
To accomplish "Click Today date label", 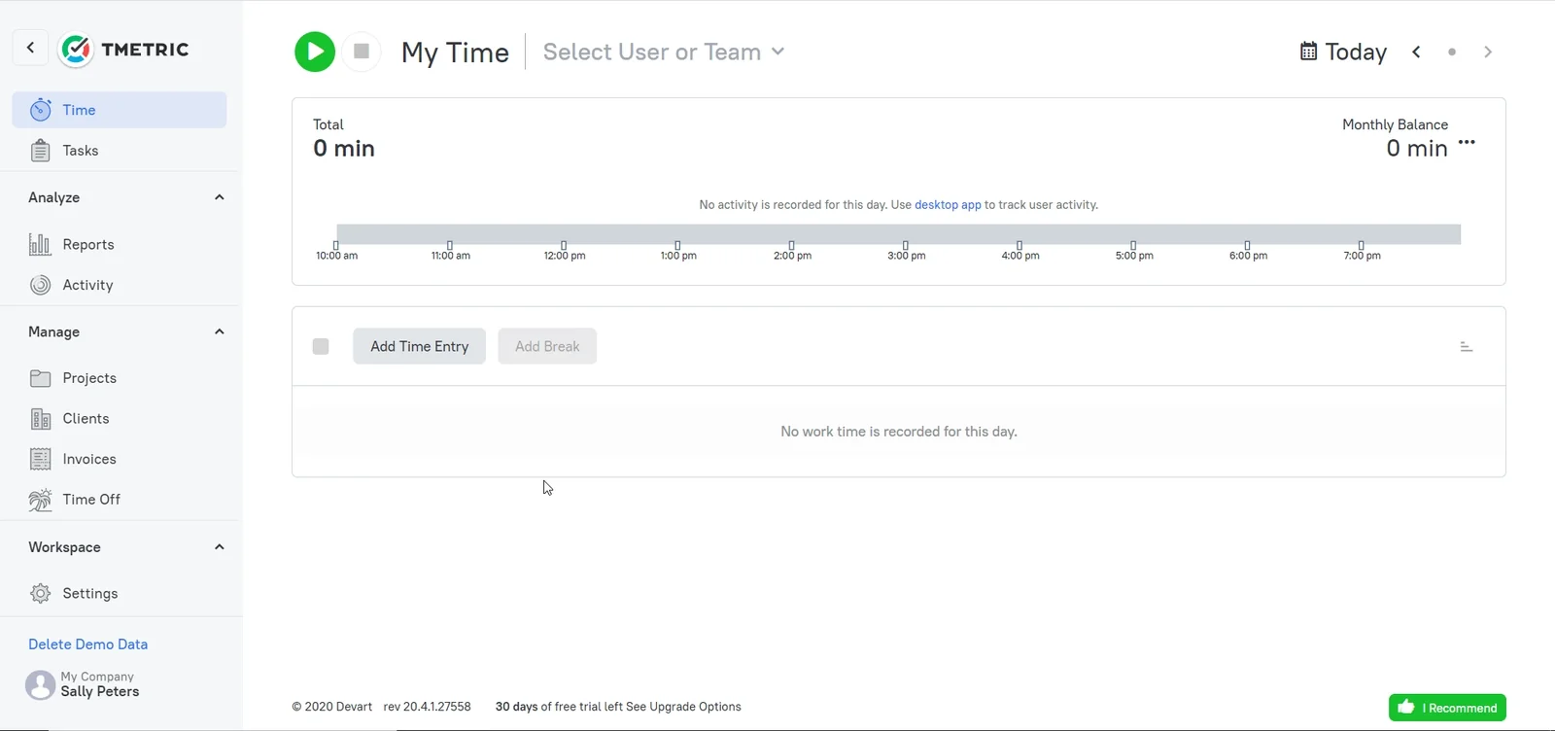I will pyautogui.click(x=1356, y=52).
